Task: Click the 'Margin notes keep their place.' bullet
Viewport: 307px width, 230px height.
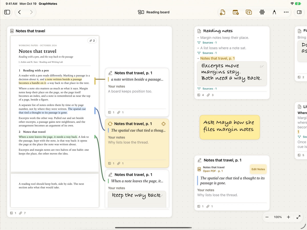Action: 224,38
